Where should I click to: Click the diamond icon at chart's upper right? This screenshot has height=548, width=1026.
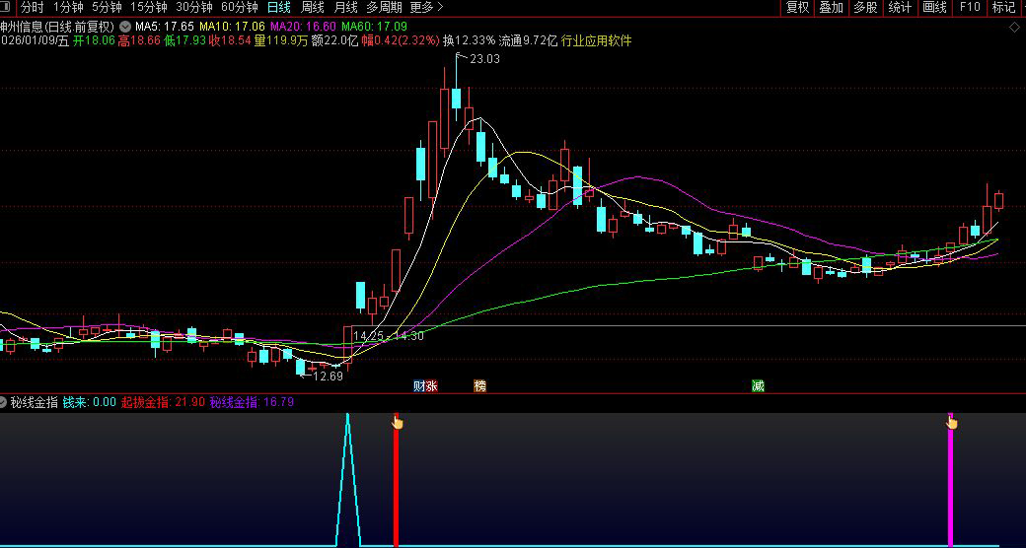tap(1014, 27)
